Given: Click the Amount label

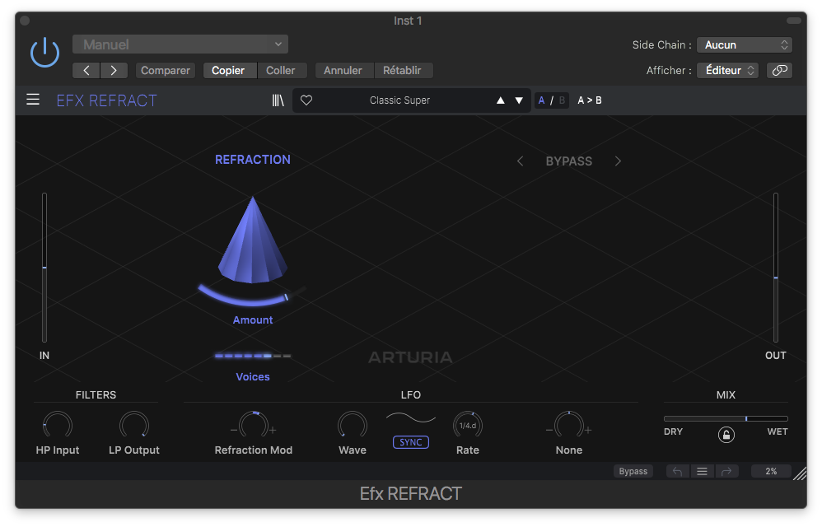Looking at the screenshot, I should 253,320.
